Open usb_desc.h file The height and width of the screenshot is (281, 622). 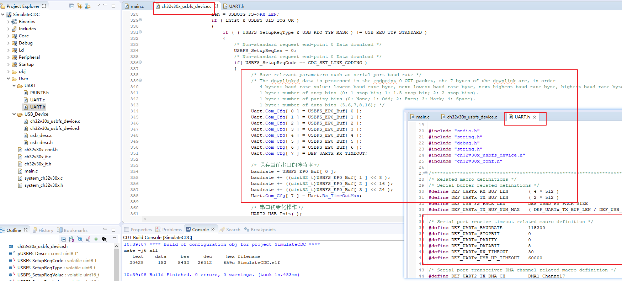pyautogui.click(x=38, y=143)
